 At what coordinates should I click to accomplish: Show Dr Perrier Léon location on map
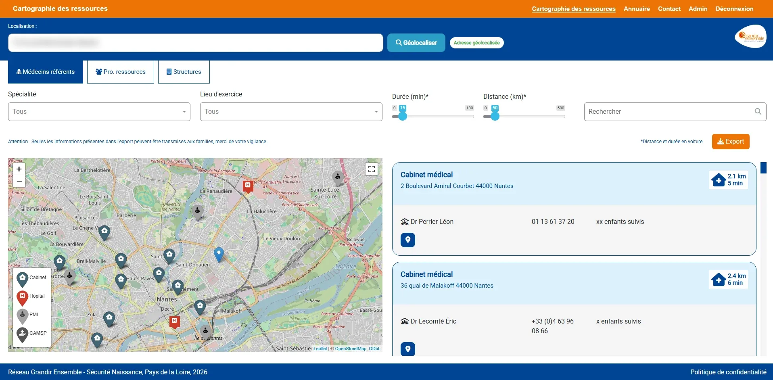[408, 240]
